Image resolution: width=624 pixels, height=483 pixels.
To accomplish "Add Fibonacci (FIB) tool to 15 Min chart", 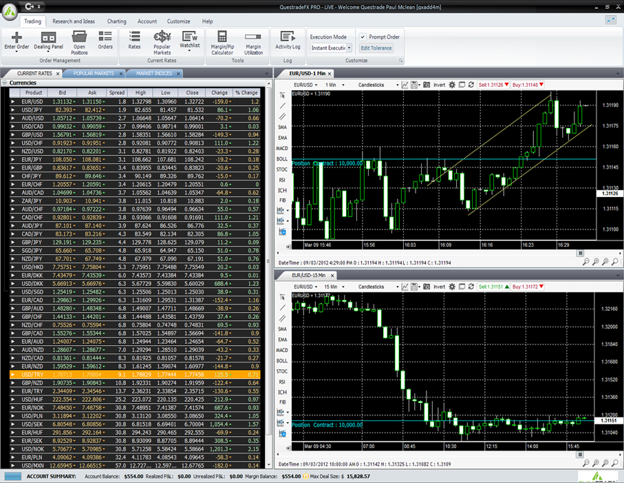I will coord(282,402).
